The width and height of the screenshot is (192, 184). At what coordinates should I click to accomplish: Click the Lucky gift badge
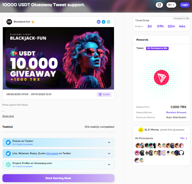[x=104, y=94]
